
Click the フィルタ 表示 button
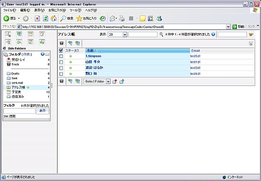pos(43,111)
